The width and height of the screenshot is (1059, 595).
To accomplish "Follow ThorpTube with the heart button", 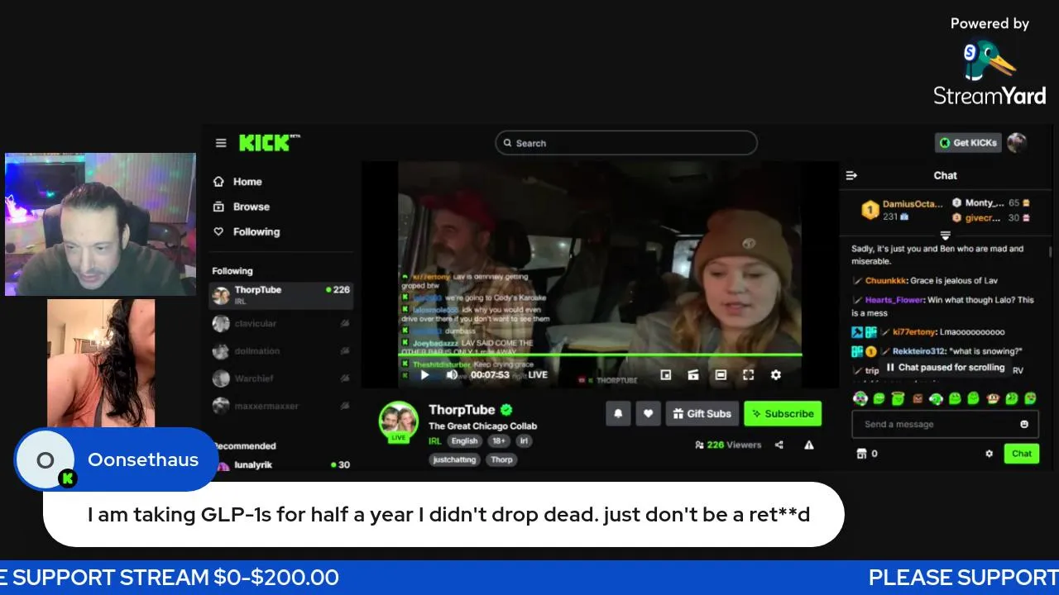I will (x=648, y=413).
